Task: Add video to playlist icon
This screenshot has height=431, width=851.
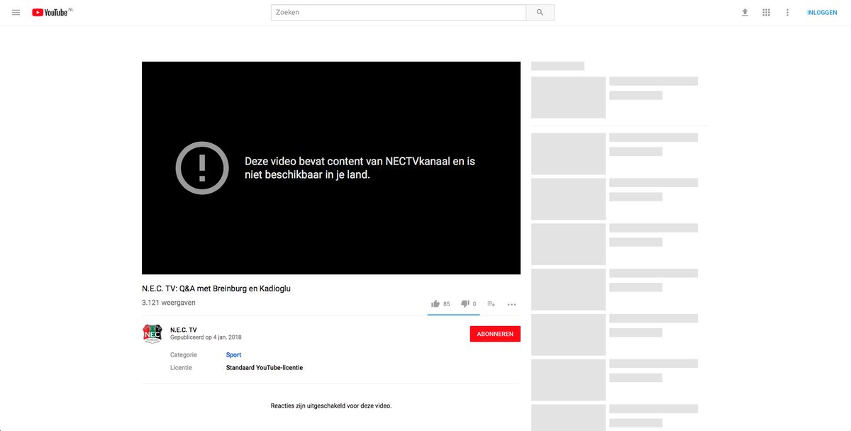Action: [x=491, y=304]
